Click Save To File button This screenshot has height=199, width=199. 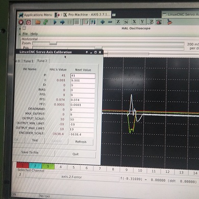30,153
